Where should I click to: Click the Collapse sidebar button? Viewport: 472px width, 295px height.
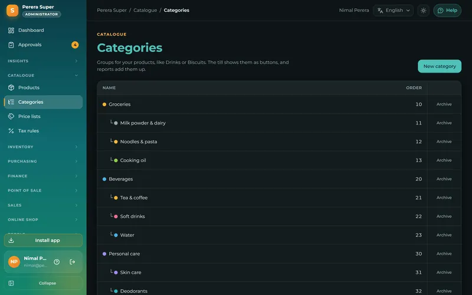coord(43,283)
